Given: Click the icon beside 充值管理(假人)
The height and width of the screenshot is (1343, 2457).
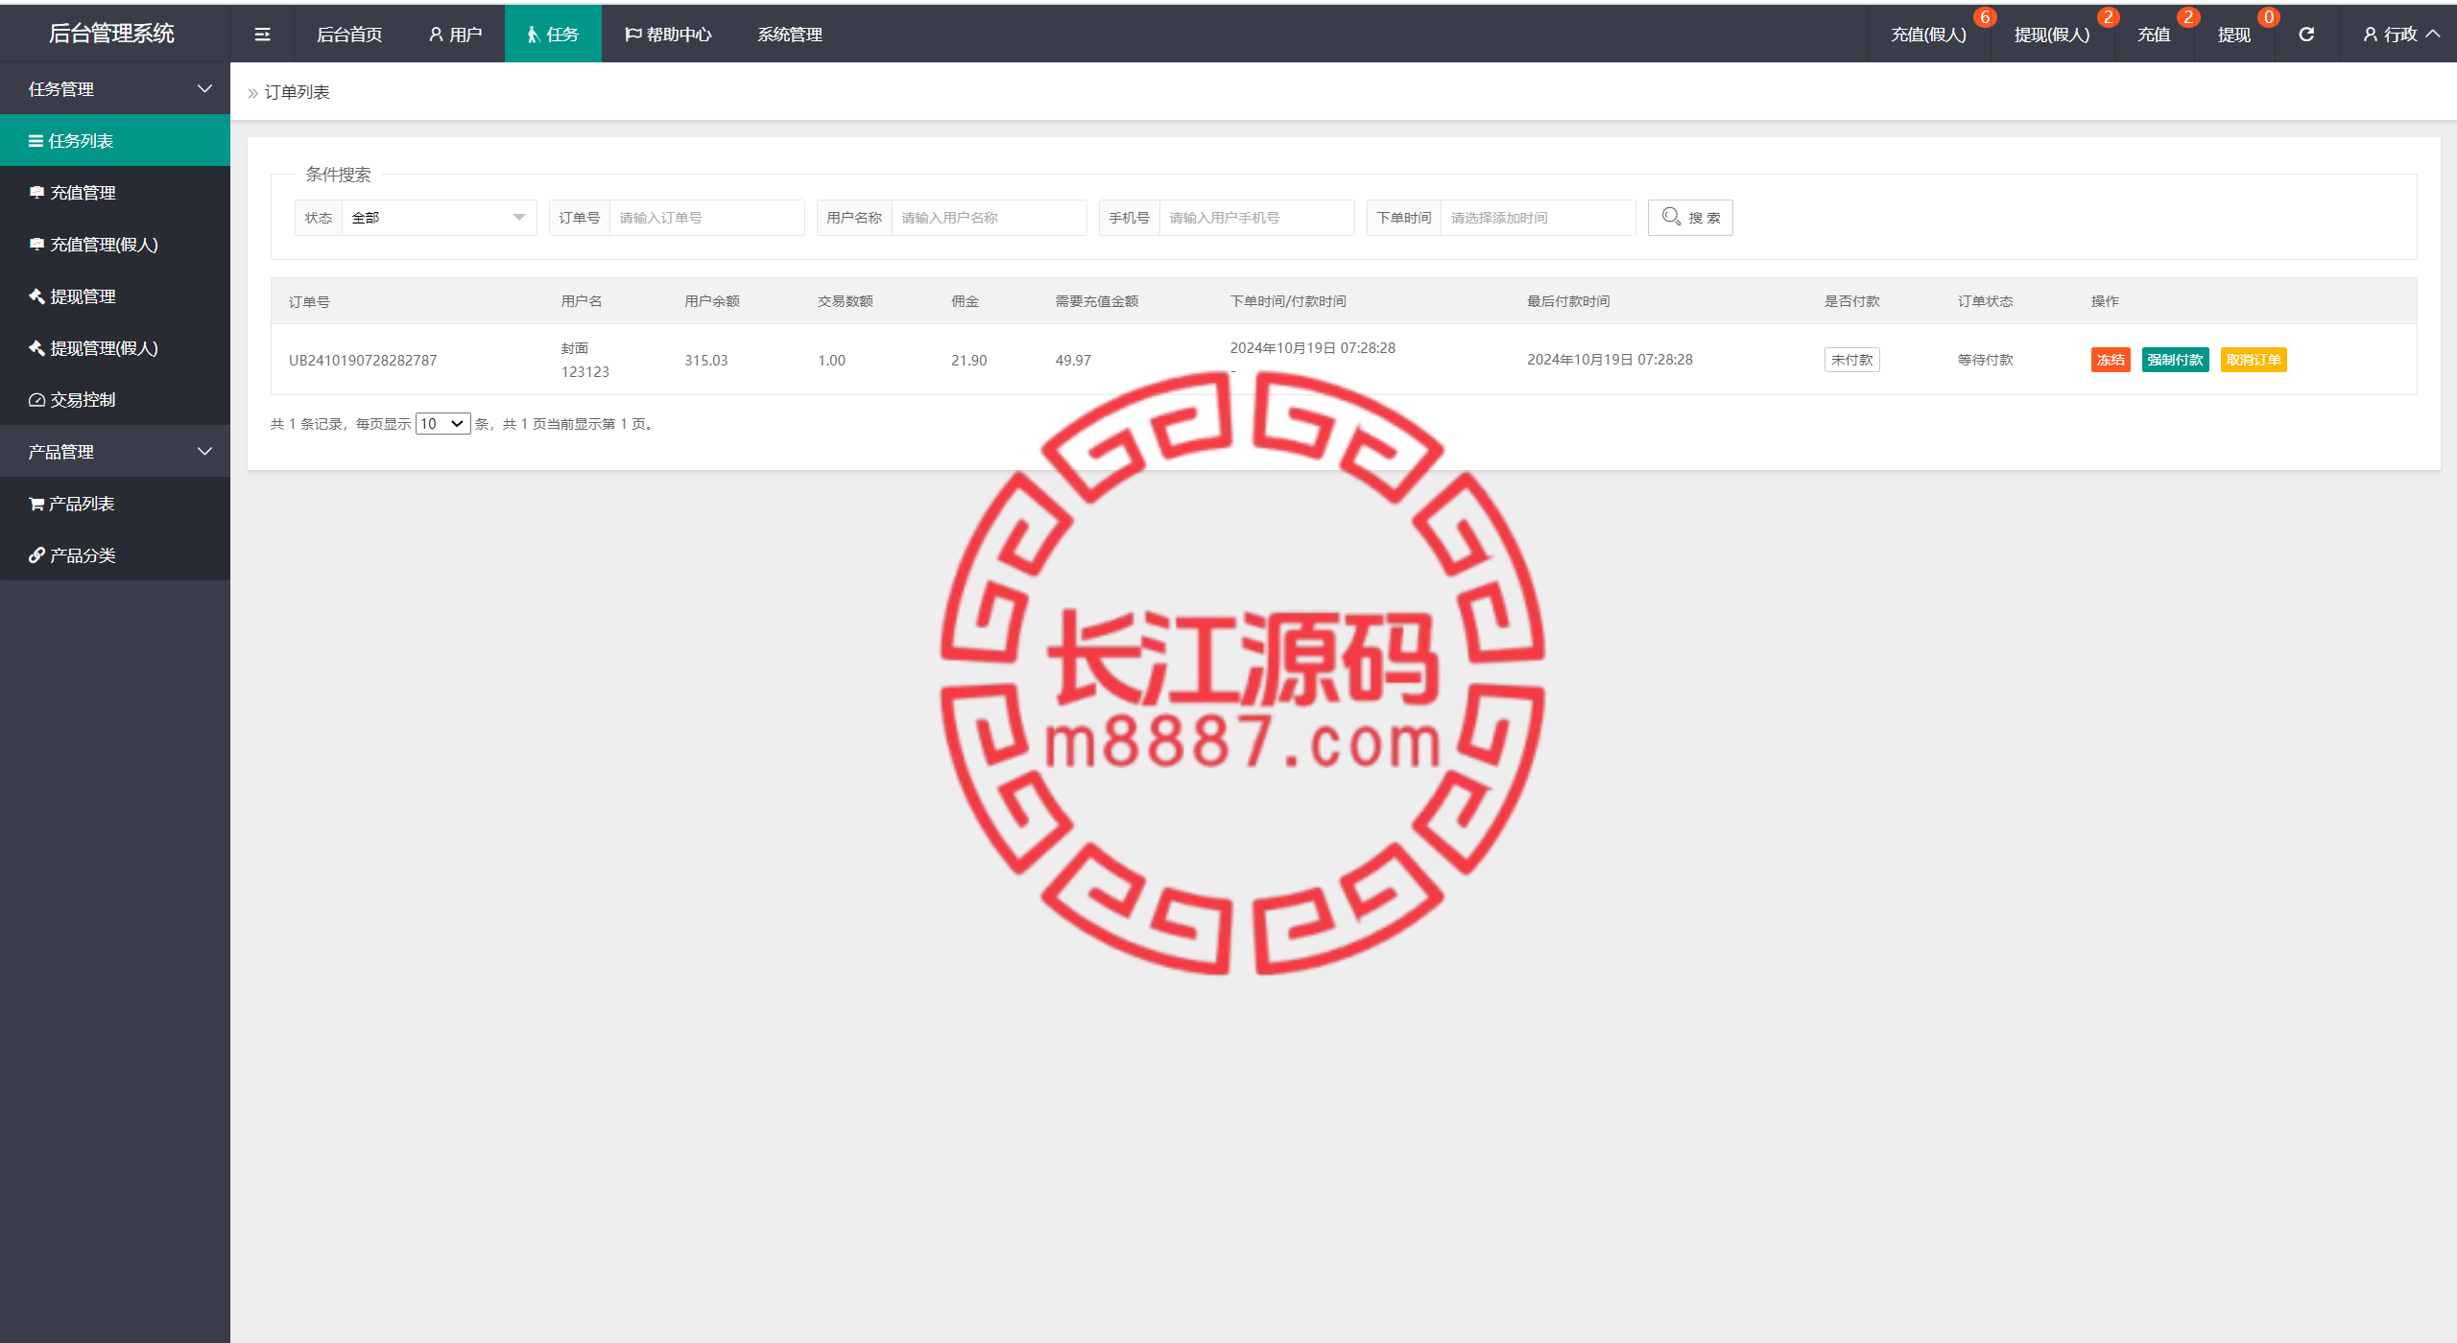Looking at the screenshot, I should click(x=36, y=245).
